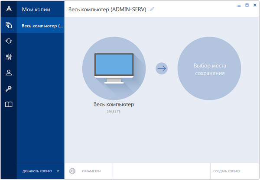Viewport: 260px width, 180px height.
Task: Click the Мои копии panel header
Action: (36, 9)
